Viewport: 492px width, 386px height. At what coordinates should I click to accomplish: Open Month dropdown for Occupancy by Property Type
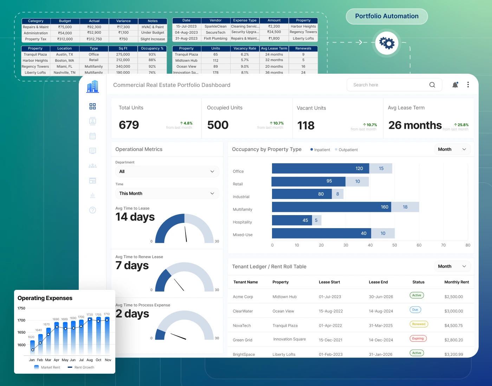point(452,149)
